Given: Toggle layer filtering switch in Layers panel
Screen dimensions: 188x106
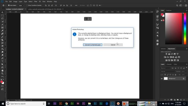Looking at the screenshot, I should (x=187, y=68).
